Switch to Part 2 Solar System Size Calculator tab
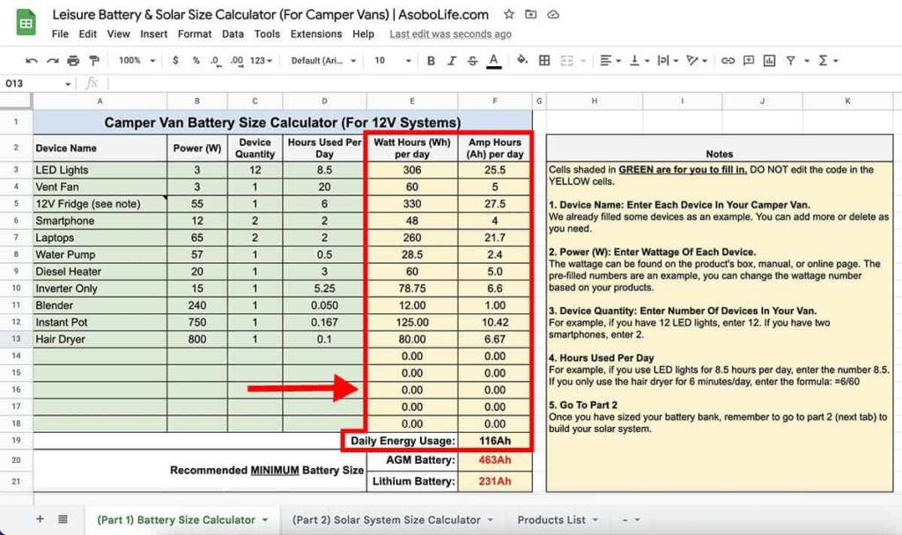Viewport: 902px width, 535px height. coord(386,519)
